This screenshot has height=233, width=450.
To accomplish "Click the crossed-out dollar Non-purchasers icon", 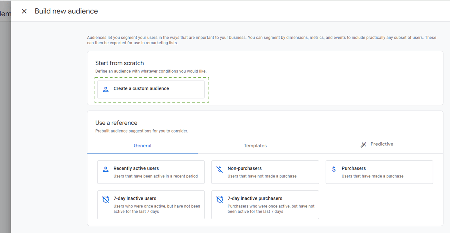I will [220, 169].
